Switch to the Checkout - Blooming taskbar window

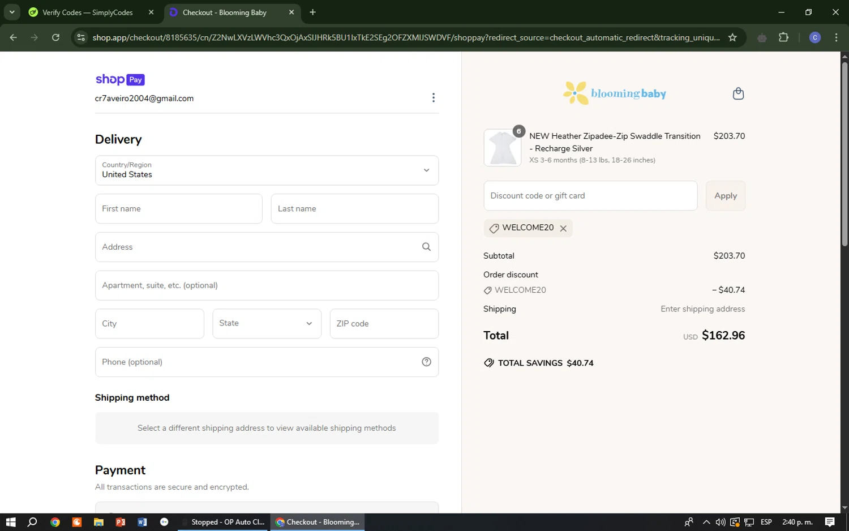[318, 522]
